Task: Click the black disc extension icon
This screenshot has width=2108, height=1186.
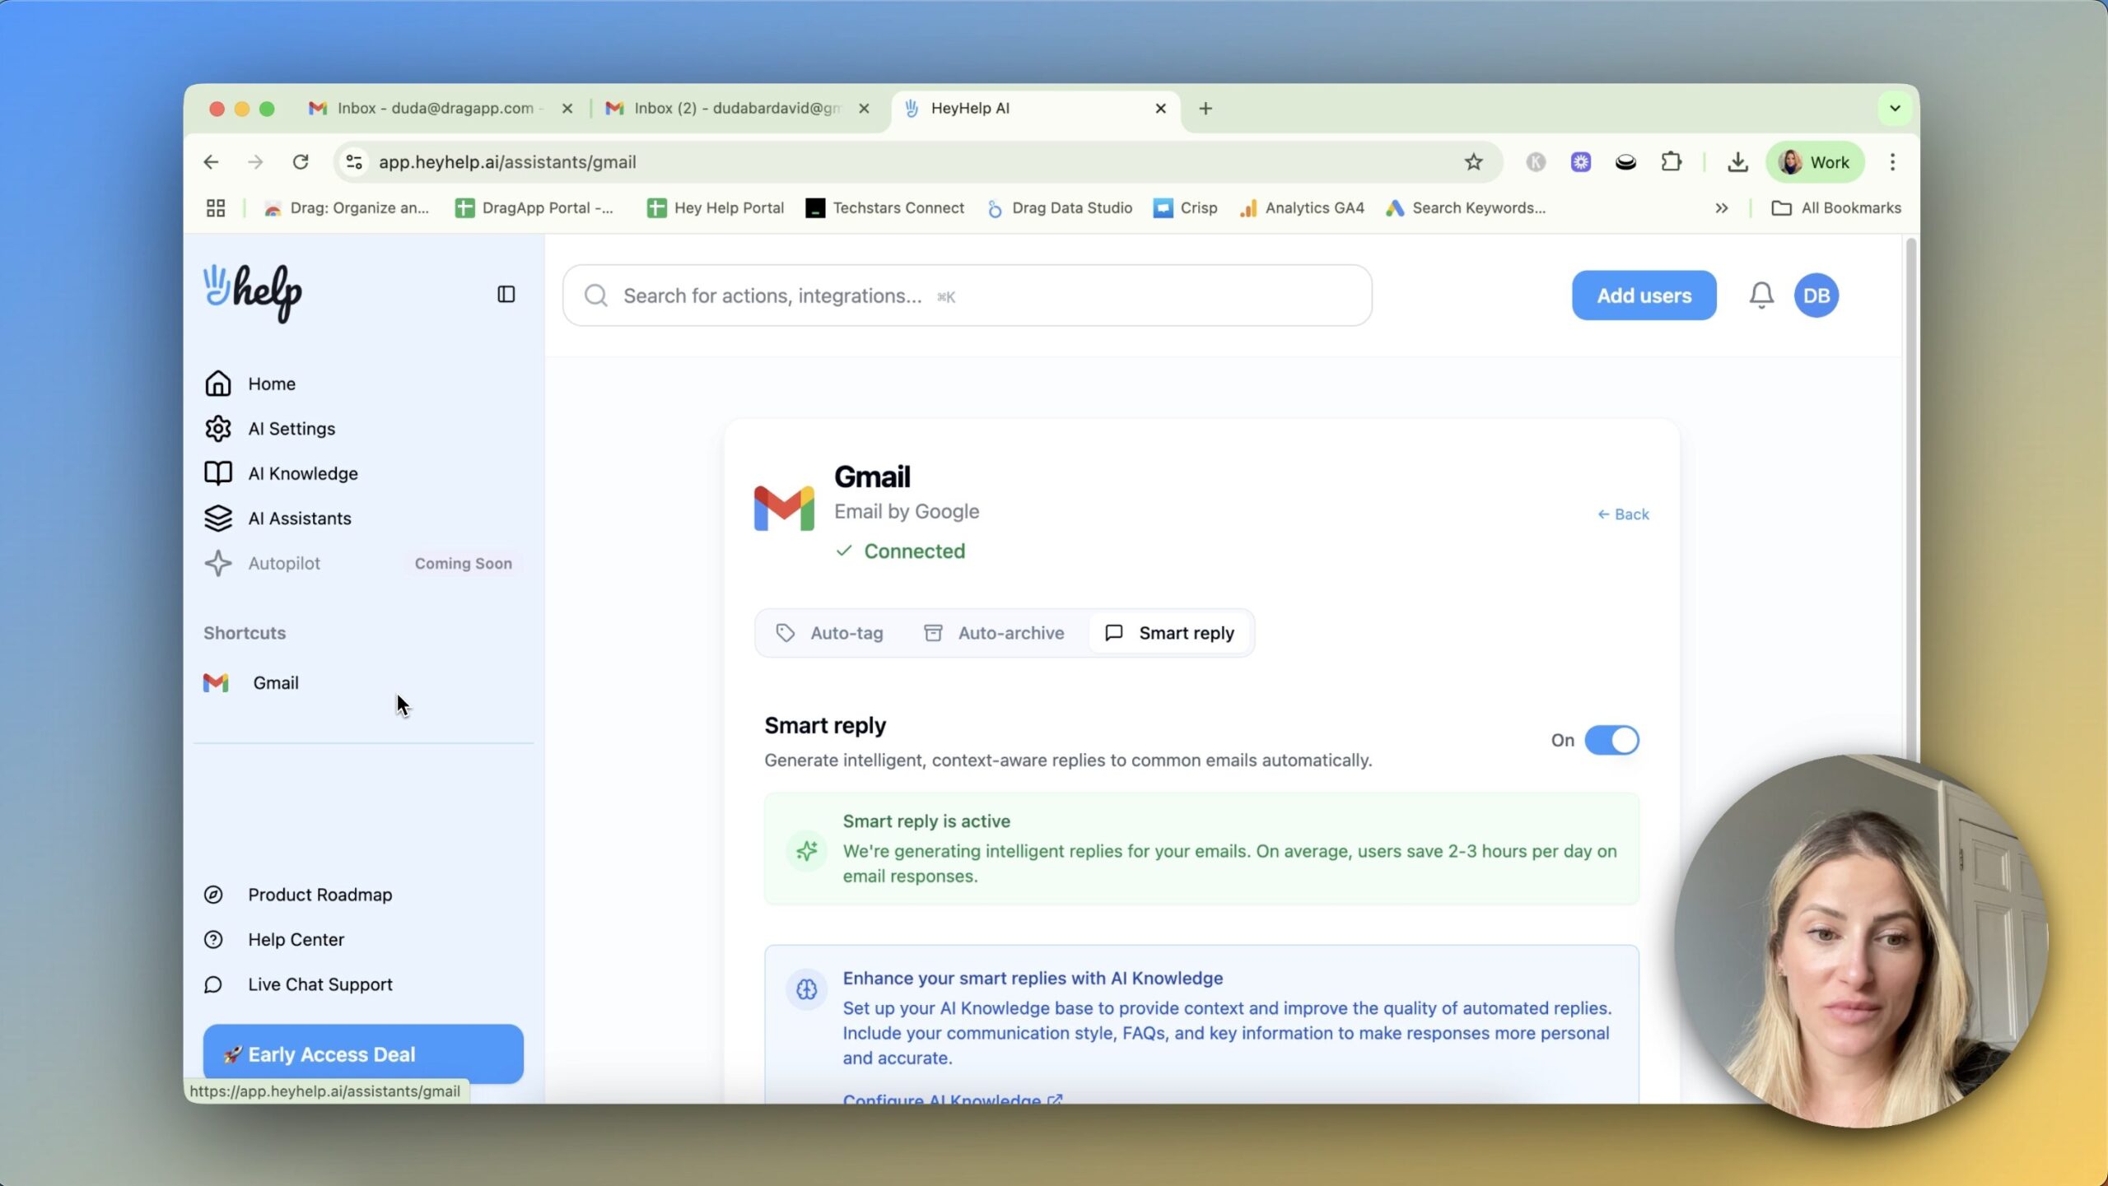Action: pyautogui.click(x=1625, y=162)
